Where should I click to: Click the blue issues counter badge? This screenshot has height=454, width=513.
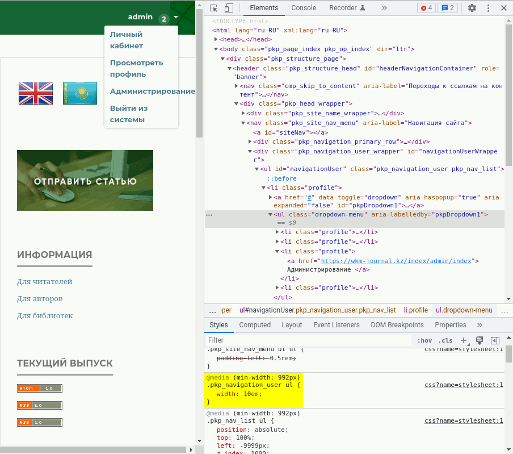(x=448, y=8)
